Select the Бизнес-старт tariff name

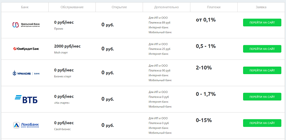tap(63, 76)
